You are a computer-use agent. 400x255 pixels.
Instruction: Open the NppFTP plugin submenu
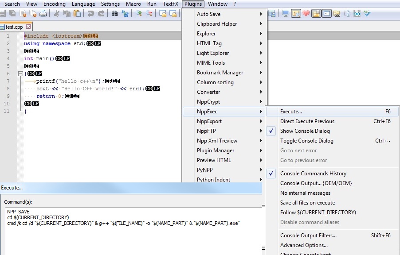coord(224,131)
